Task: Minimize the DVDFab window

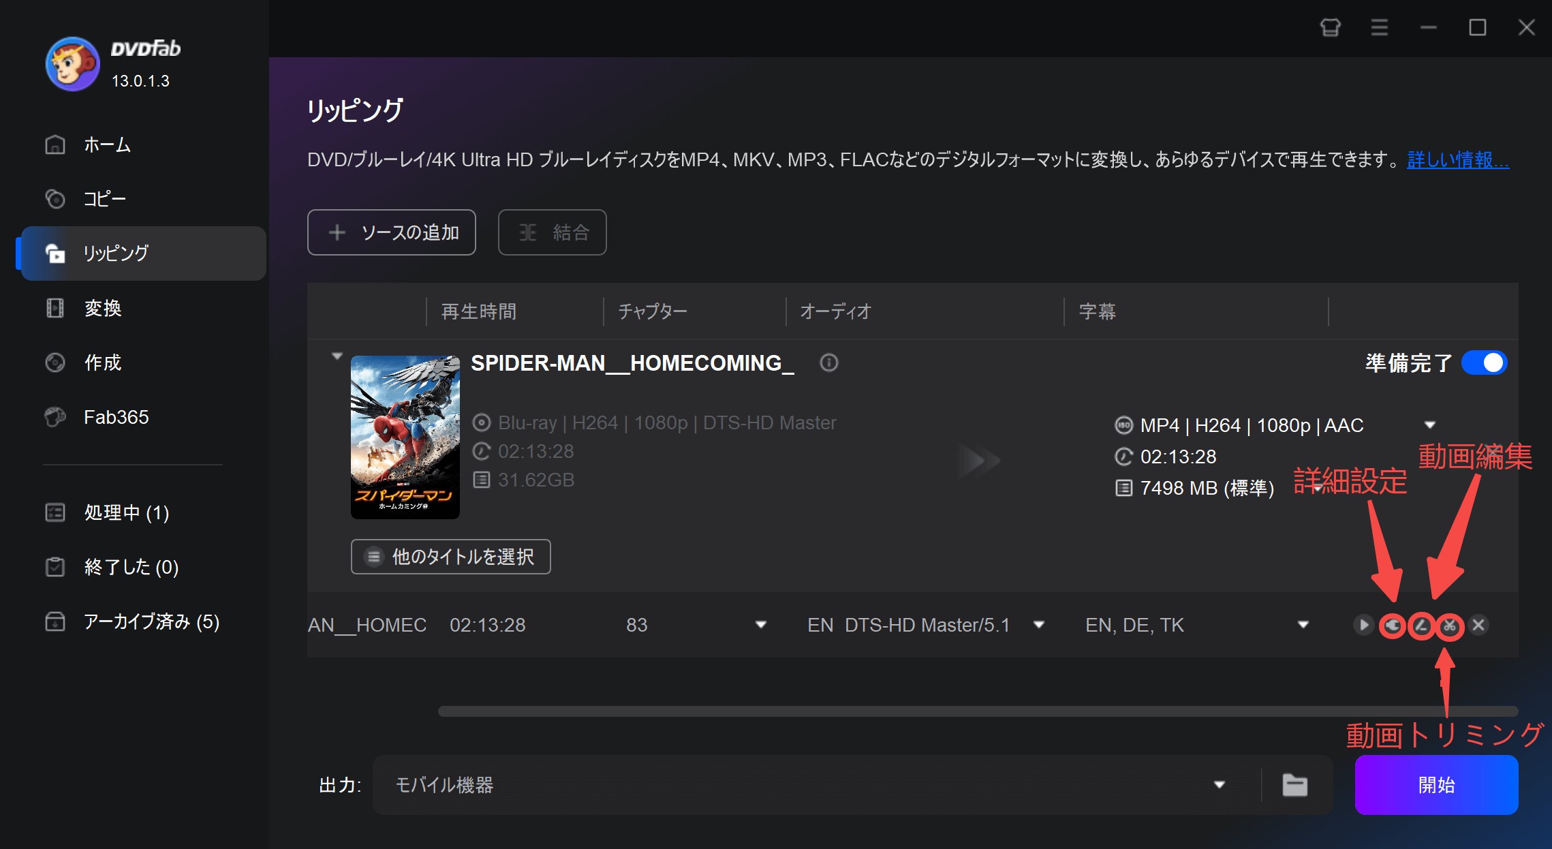Action: point(1429,27)
